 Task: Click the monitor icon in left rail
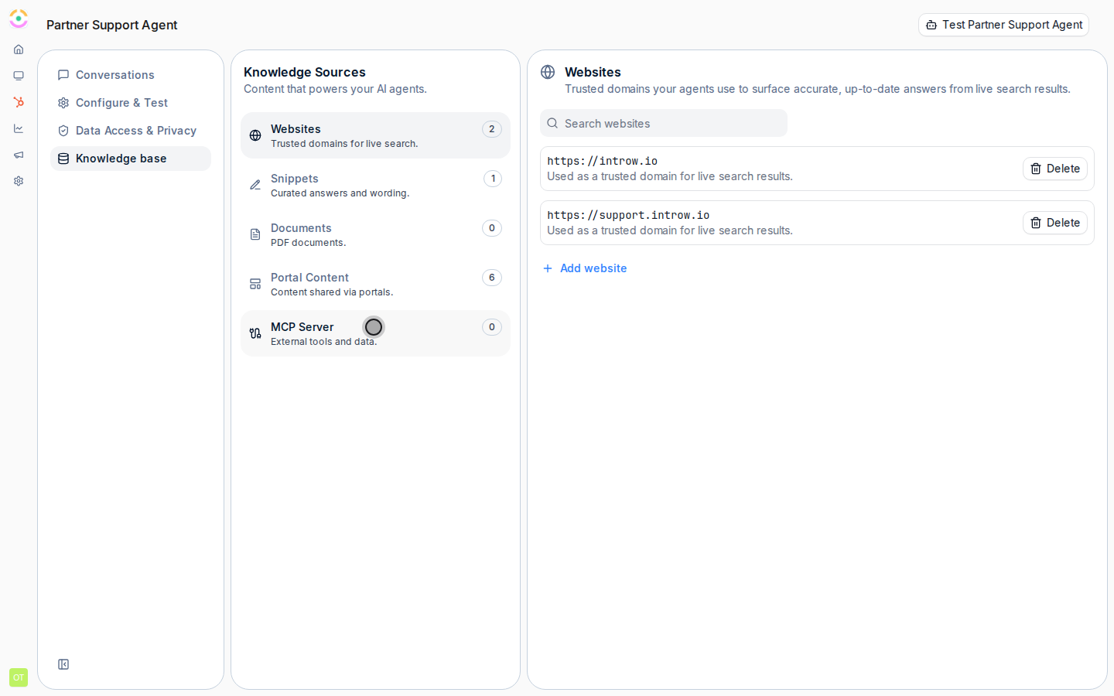19,76
